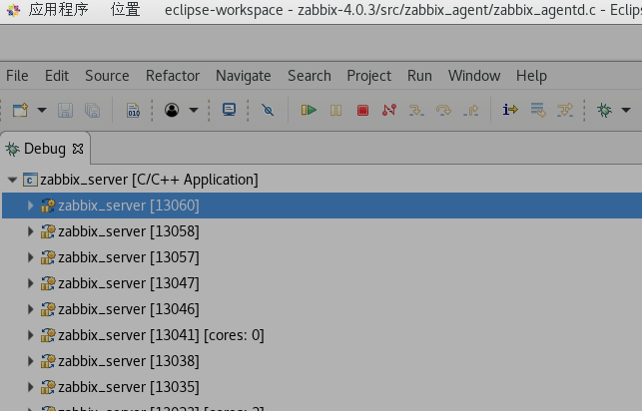Open the Debug launch dropdown arrow
The height and width of the screenshot is (411, 642).
click(626, 110)
